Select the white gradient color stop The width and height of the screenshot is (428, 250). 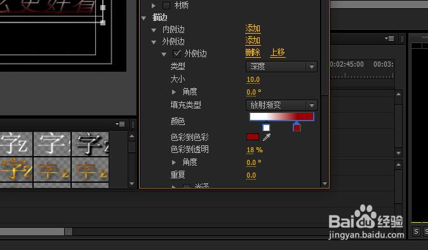[266, 127]
